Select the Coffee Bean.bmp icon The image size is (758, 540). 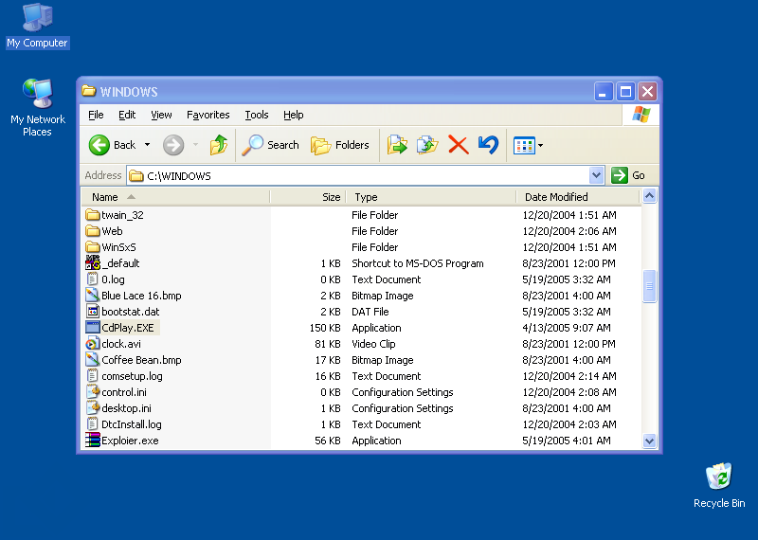pyautogui.click(x=92, y=360)
